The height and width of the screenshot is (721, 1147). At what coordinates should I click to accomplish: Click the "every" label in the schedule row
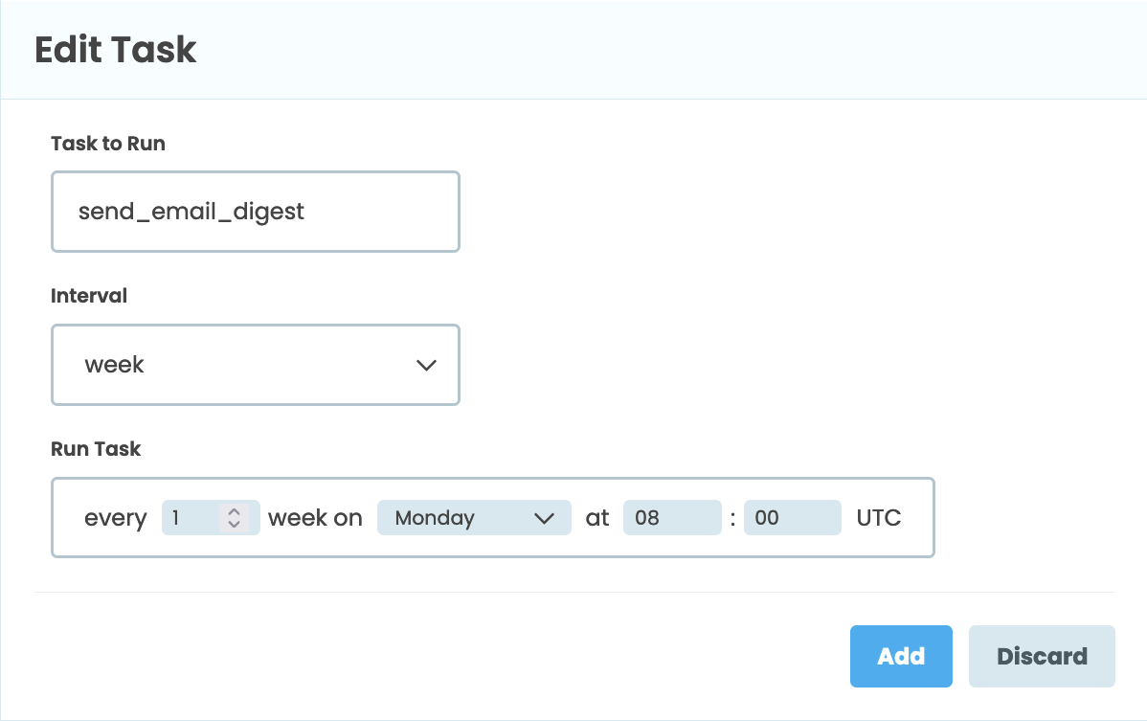115,517
